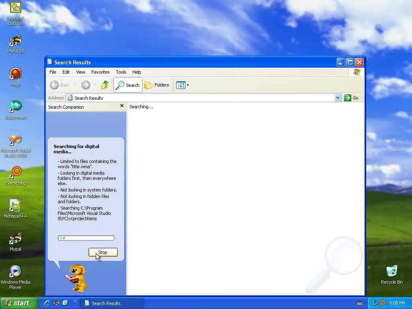Viewport: 412px width, 309px height.
Task: Open the File menu
Action: coord(53,72)
